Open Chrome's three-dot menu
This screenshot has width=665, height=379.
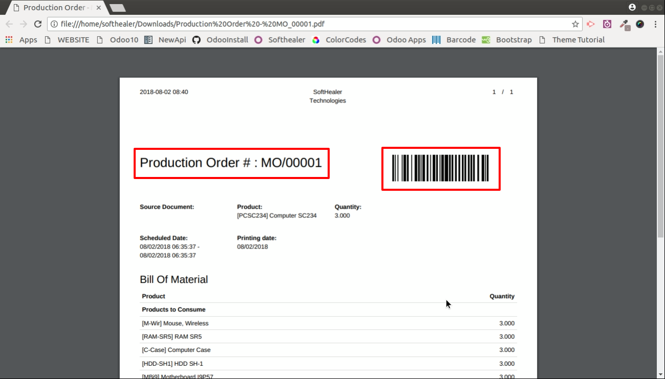click(656, 24)
